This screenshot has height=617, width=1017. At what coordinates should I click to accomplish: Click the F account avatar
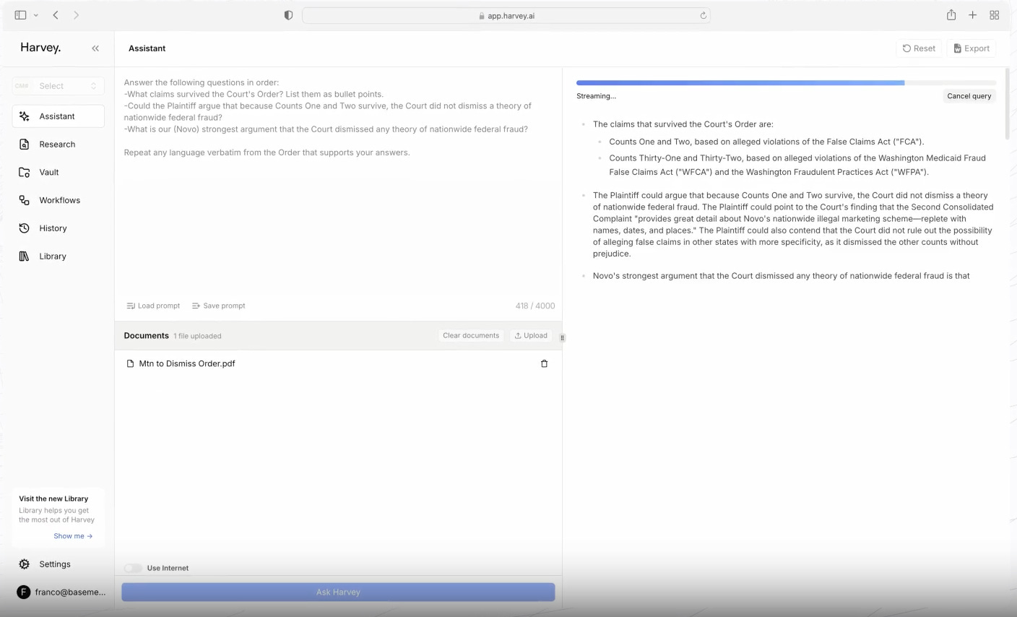[23, 592]
